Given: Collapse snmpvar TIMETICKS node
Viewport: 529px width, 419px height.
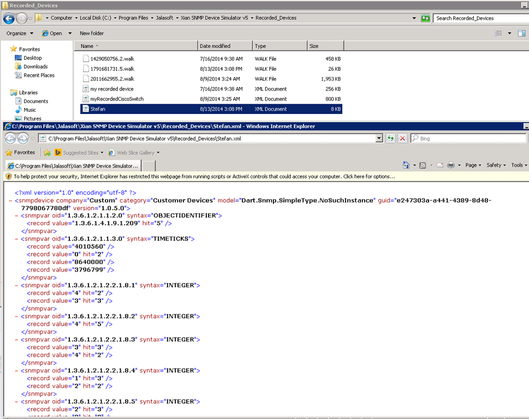Looking at the screenshot, I should pyautogui.click(x=16, y=239).
